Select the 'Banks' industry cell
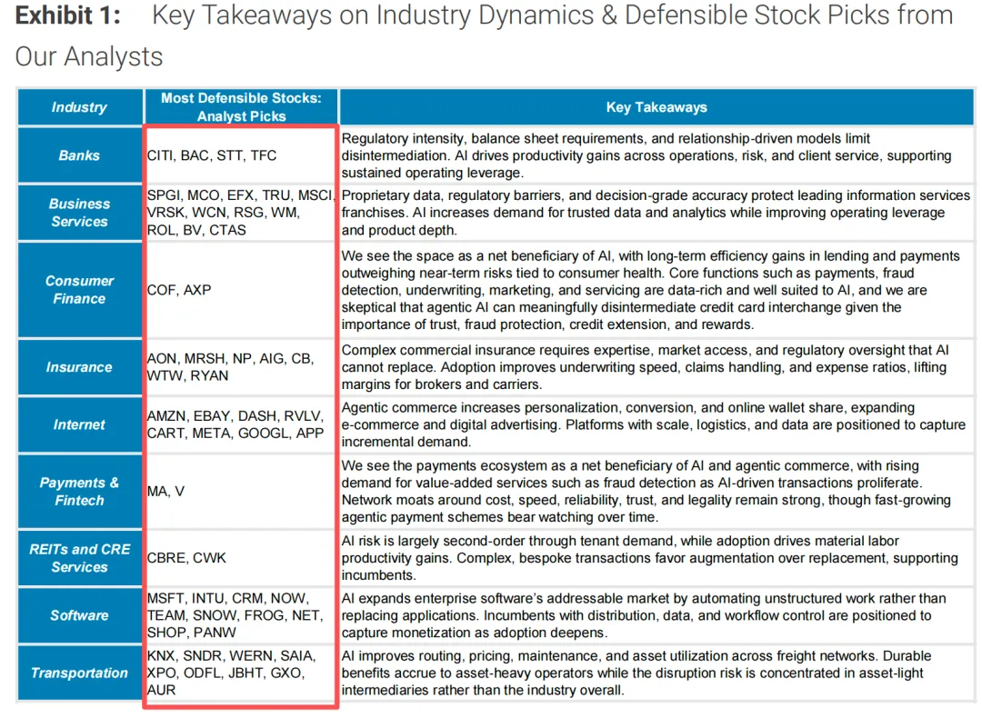Viewport: 982px width, 718px height. (79, 155)
